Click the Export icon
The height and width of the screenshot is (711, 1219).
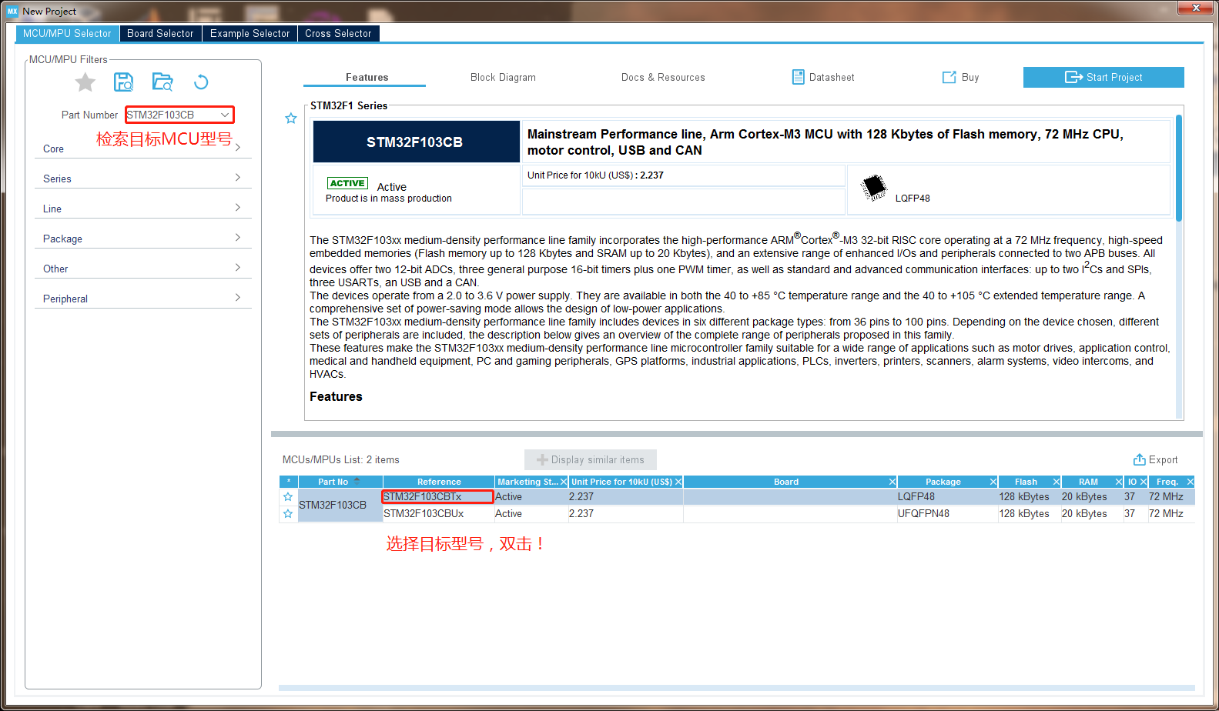[1140, 459]
